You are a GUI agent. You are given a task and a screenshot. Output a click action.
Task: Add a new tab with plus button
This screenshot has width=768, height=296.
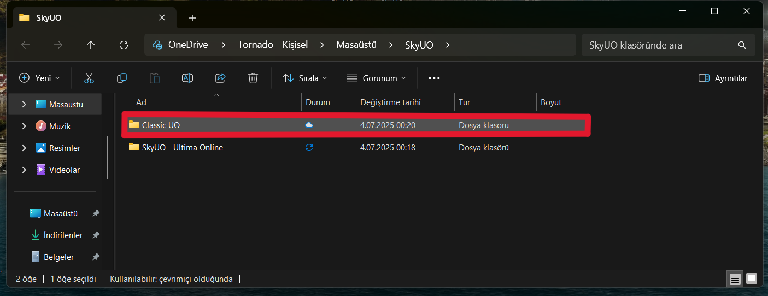point(192,18)
